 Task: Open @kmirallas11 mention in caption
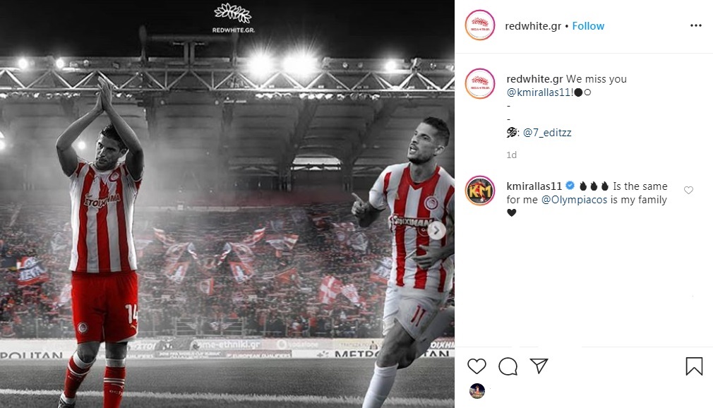[x=539, y=92]
